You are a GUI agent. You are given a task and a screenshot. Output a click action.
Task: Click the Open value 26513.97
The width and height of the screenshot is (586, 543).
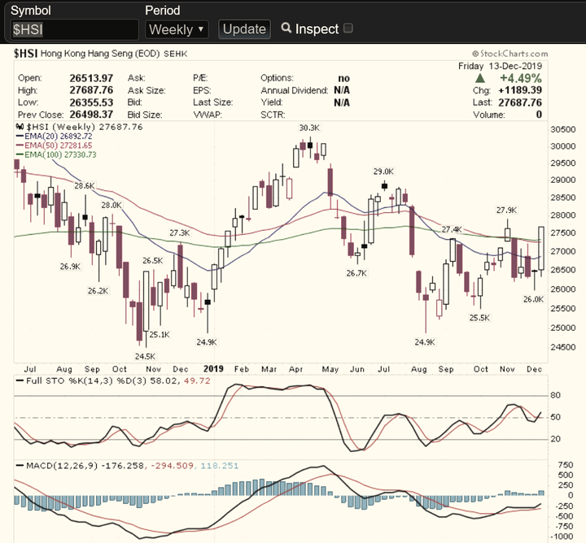[91, 78]
